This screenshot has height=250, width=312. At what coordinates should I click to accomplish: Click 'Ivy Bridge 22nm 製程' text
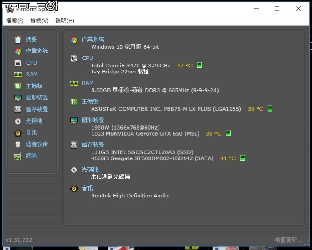[x=120, y=72]
